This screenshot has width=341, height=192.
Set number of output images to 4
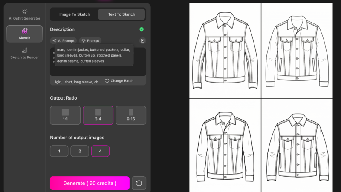click(100, 151)
